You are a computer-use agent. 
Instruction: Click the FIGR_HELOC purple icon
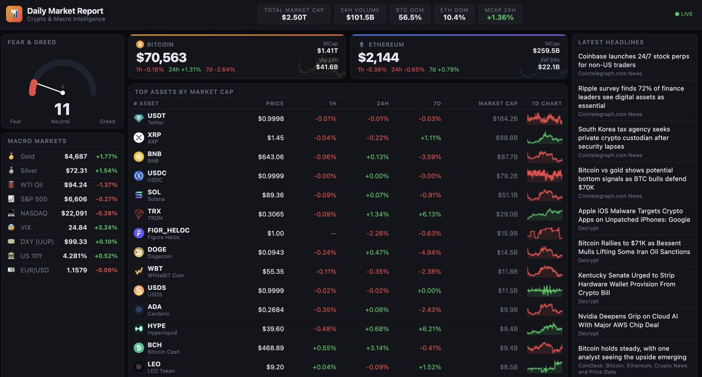139,233
